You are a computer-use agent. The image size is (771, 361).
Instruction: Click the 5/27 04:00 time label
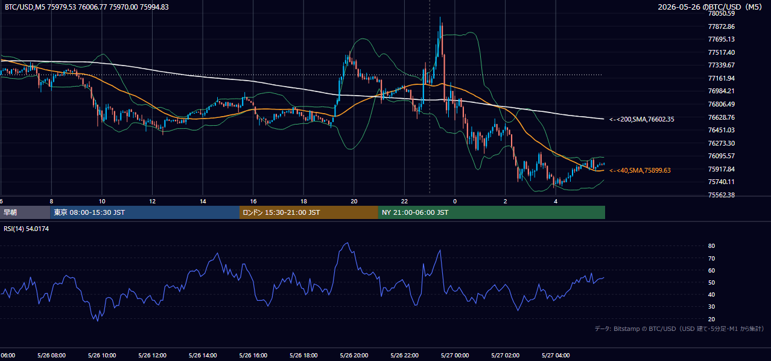pos(556,356)
